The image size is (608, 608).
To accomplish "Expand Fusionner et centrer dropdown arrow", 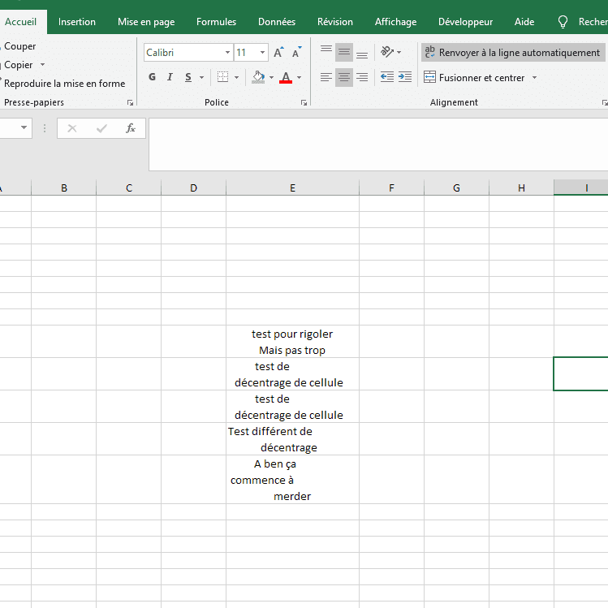I will [x=534, y=78].
